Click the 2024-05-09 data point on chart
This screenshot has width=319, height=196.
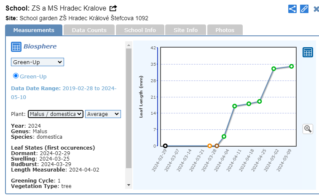coord(291,66)
